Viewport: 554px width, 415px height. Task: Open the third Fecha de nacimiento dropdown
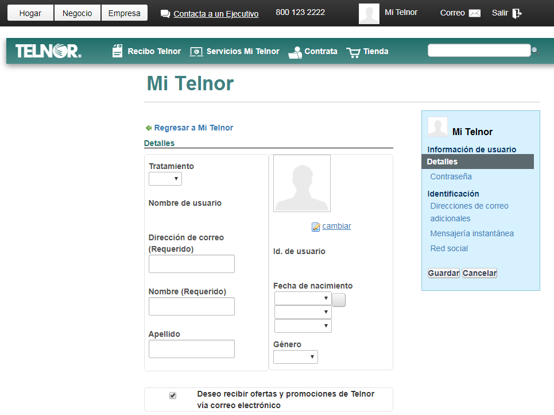click(x=303, y=326)
